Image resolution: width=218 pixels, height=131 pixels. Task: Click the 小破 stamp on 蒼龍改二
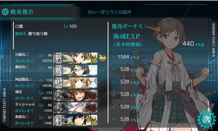click(x=91, y=120)
